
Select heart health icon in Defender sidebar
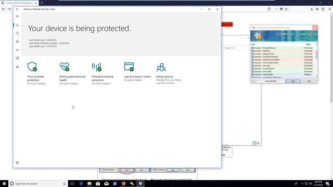tap(17, 42)
